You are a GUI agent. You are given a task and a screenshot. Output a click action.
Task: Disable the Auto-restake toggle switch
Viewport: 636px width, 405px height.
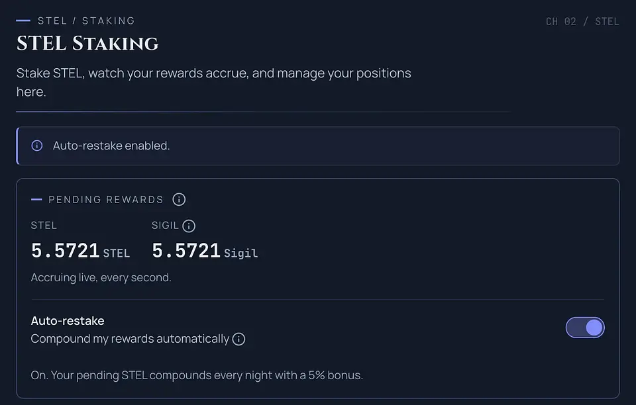pos(585,328)
